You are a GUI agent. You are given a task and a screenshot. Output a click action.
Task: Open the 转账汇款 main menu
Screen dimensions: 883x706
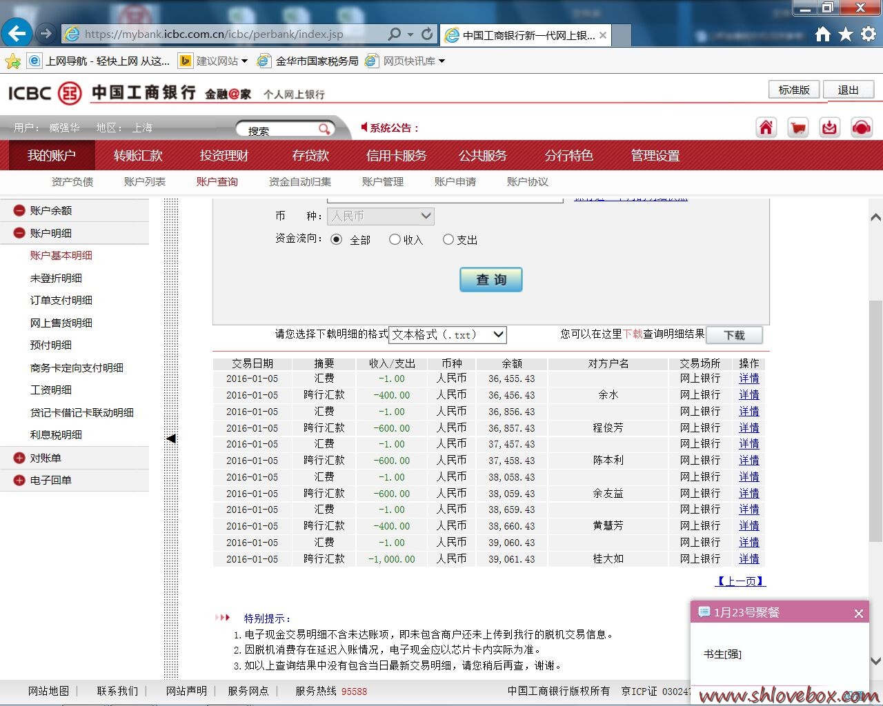[138, 156]
